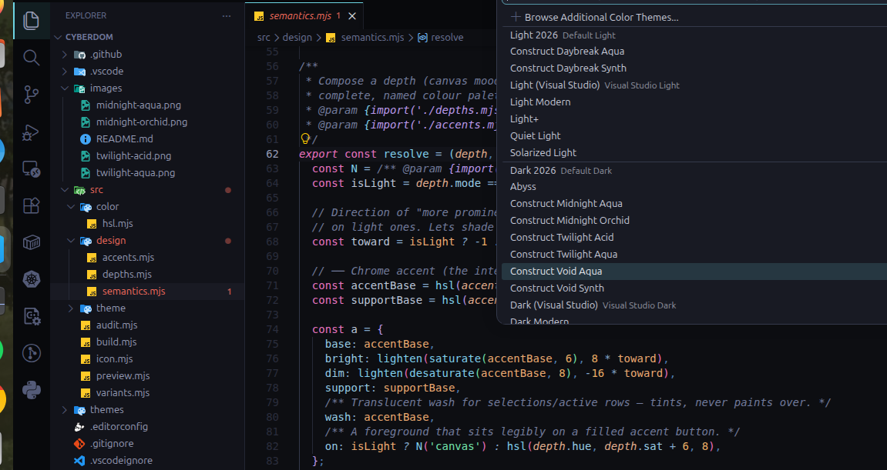The width and height of the screenshot is (887, 470).
Task: Open midnight-aqua.png file
Action: pyautogui.click(x=138, y=105)
